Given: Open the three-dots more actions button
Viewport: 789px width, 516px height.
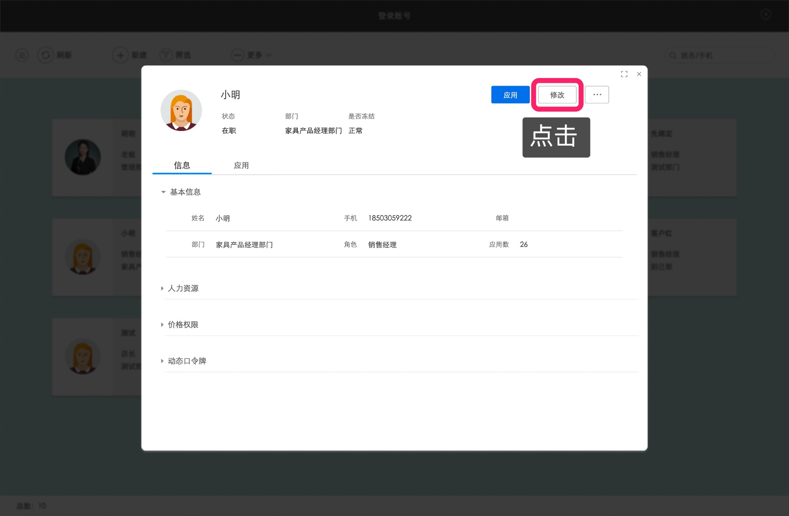Looking at the screenshot, I should (597, 95).
